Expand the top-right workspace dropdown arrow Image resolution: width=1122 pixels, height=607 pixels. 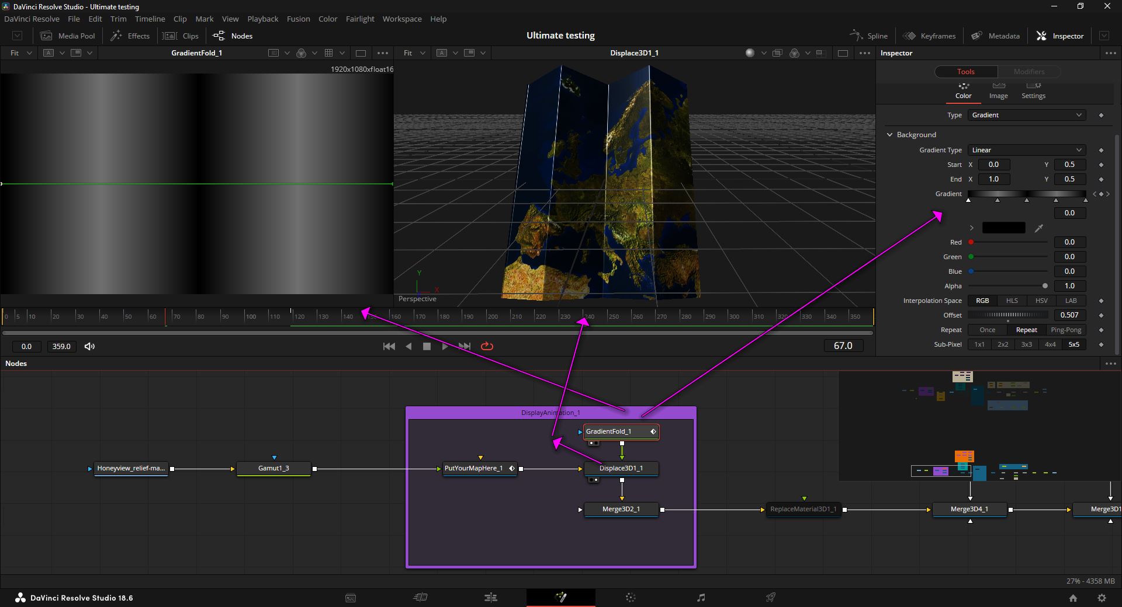tap(1104, 36)
